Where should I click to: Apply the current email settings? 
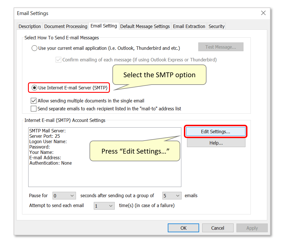[x=252, y=228]
